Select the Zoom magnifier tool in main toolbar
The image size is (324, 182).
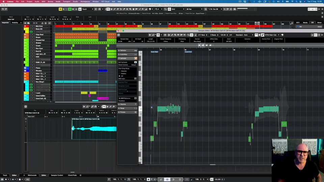coord(130,9)
